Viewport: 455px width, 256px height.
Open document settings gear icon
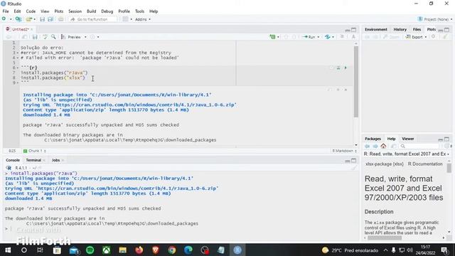click(x=92, y=37)
